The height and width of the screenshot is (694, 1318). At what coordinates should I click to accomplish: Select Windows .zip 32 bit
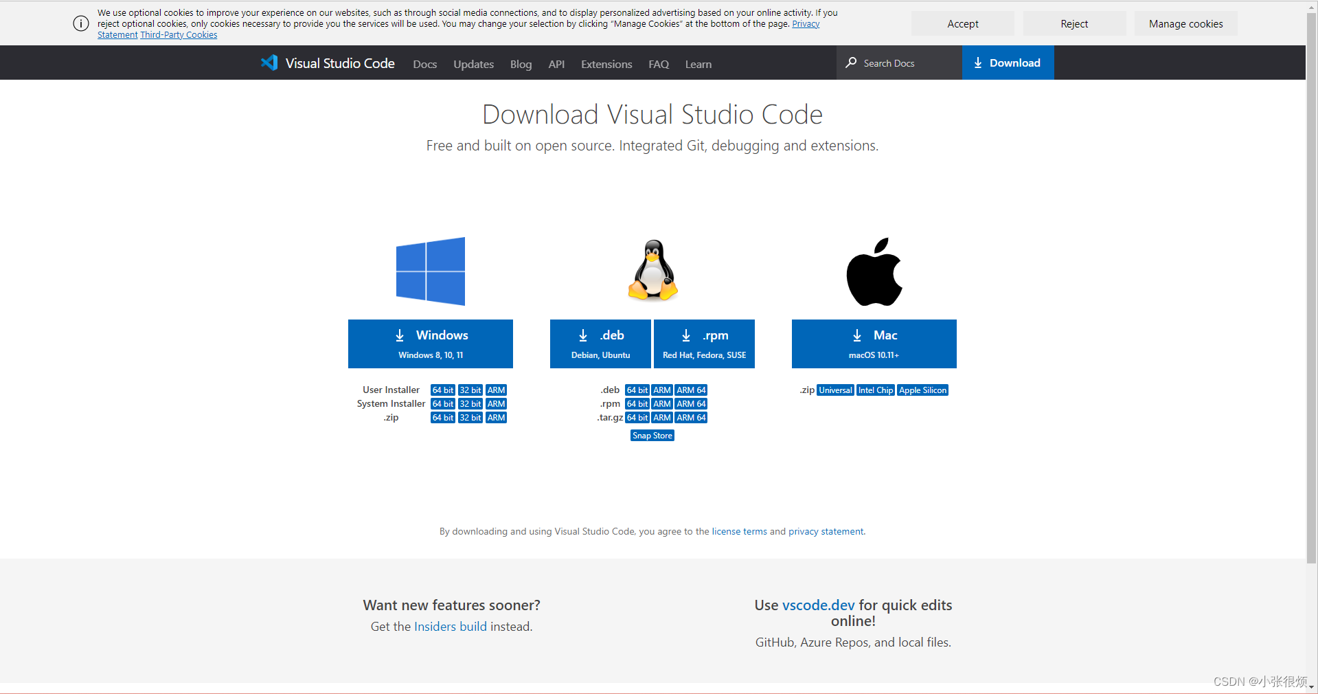470,418
